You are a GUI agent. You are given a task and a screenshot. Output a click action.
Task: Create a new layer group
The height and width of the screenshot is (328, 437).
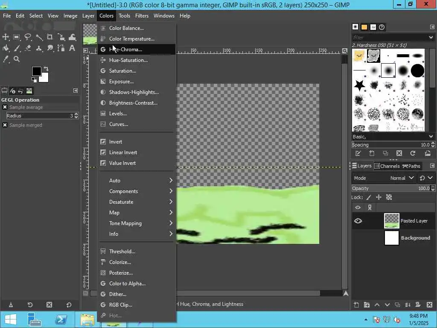coord(367,305)
